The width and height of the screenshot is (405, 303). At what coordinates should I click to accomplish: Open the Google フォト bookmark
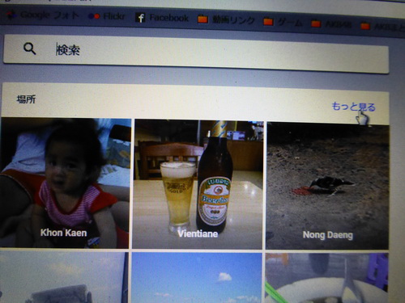43,15
